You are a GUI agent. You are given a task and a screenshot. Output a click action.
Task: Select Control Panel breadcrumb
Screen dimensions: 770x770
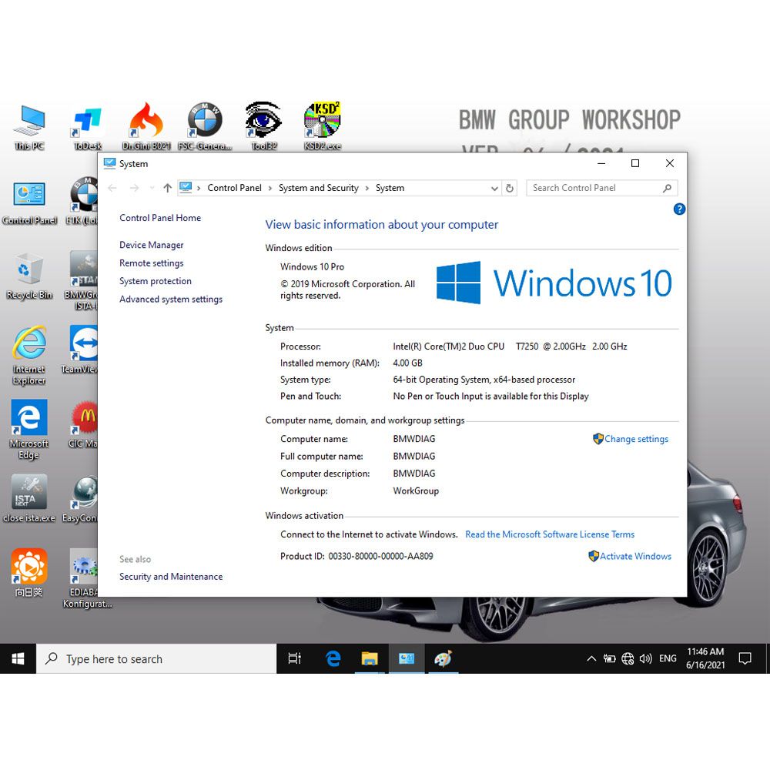click(x=234, y=188)
